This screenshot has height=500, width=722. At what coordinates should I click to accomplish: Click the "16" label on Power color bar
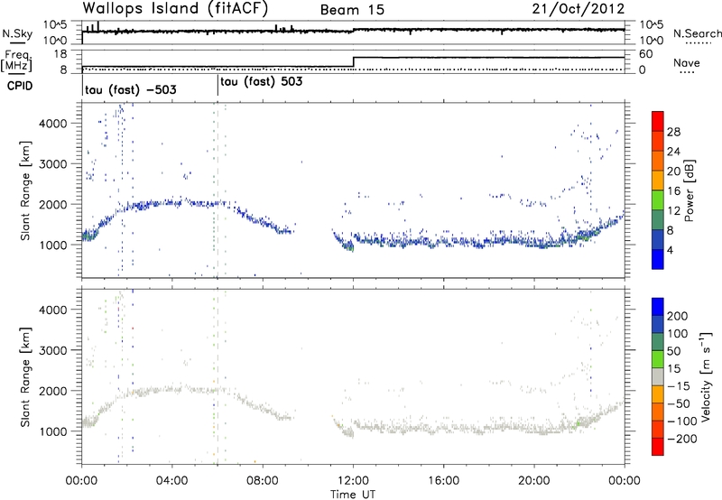tap(673, 191)
